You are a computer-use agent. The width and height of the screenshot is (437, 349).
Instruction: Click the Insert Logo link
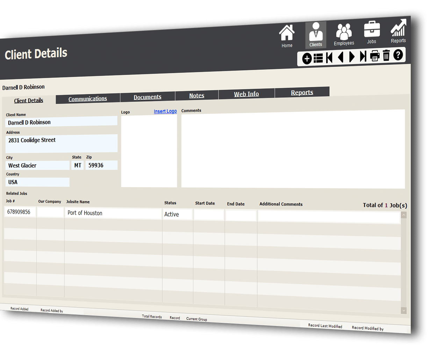(x=165, y=111)
